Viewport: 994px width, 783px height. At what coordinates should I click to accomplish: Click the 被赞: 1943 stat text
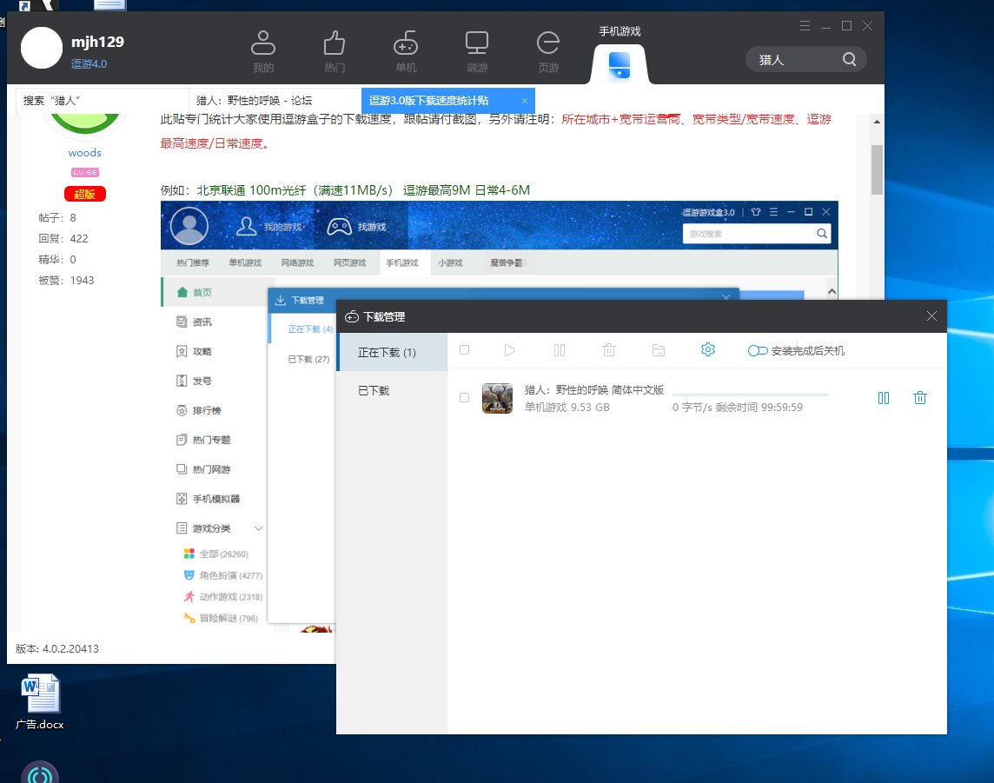[x=66, y=281]
